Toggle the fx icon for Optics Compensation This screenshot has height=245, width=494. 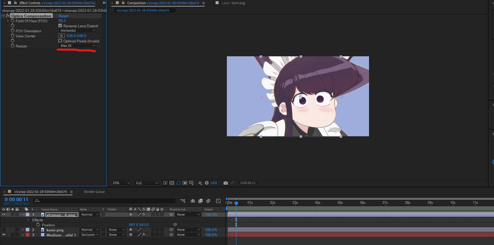point(8,16)
